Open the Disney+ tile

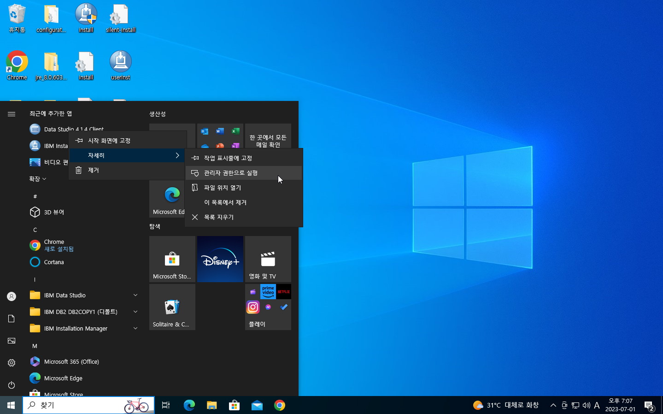tap(220, 259)
